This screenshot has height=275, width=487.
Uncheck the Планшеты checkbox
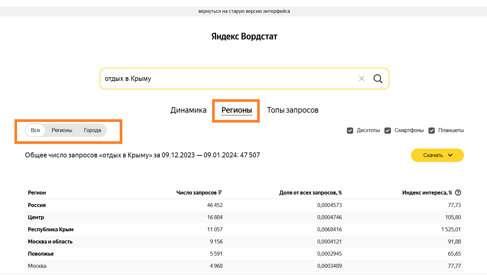click(x=431, y=130)
